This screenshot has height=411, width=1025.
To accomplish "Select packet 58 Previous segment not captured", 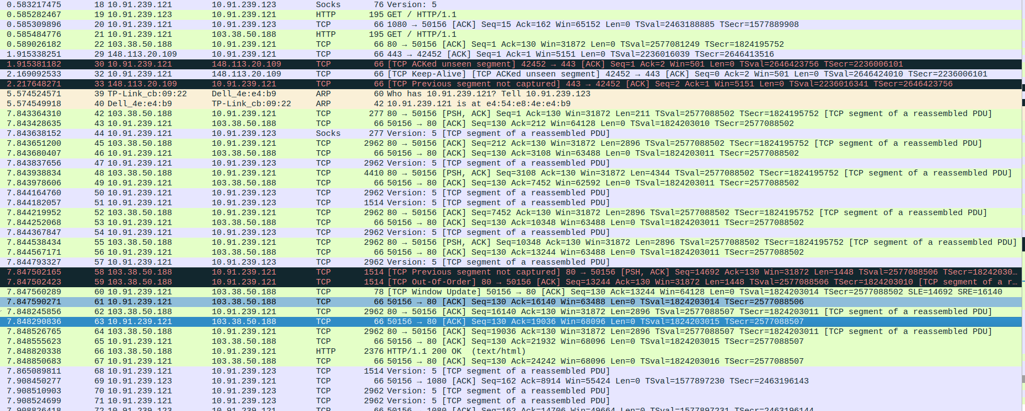I will coord(386,272).
